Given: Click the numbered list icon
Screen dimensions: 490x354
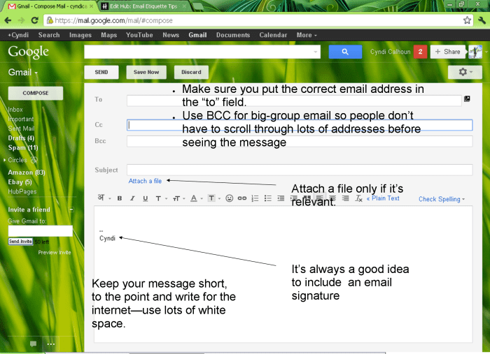Looking at the screenshot, I should pos(255,198).
